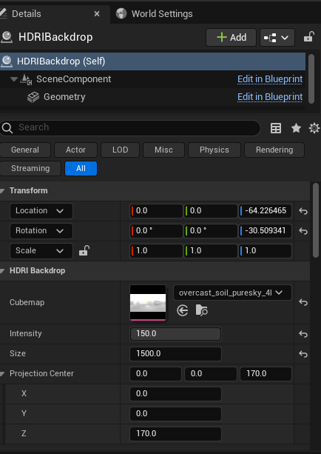Click Rotation Z value -30.509341
Image resolution: width=321 pixels, height=454 pixels.
coord(266,231)
